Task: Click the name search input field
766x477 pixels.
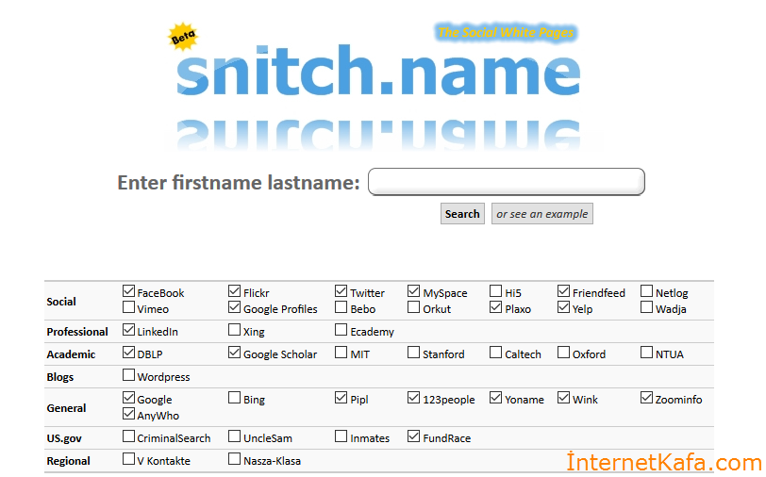Action: coord(506,182)
